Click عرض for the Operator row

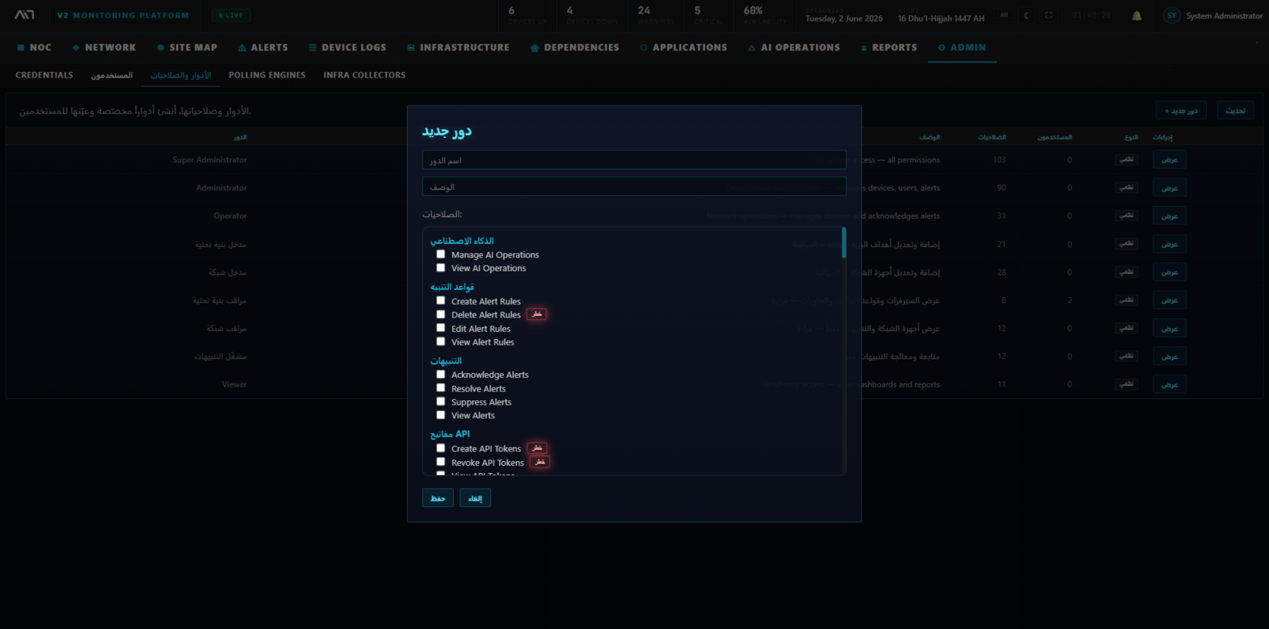(x=1170, y=216)
